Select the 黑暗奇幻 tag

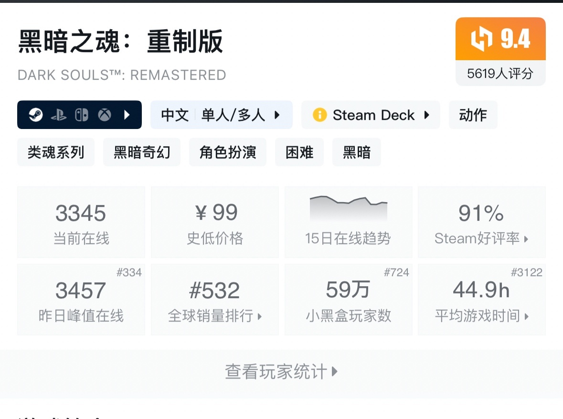(x=141, y=151)
